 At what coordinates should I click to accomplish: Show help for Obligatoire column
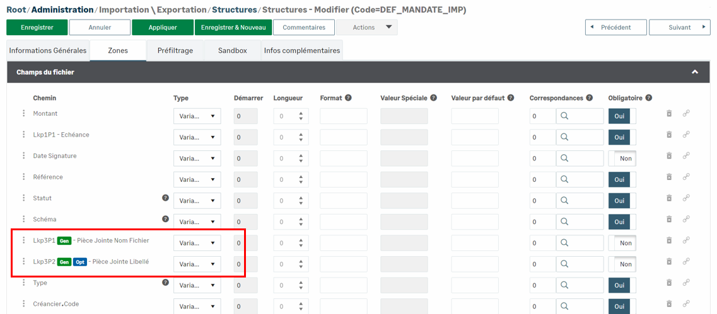648,98
